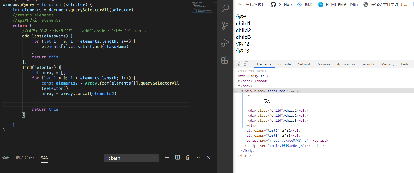Open the 1: bash terminal dropdown

point(131,158)
